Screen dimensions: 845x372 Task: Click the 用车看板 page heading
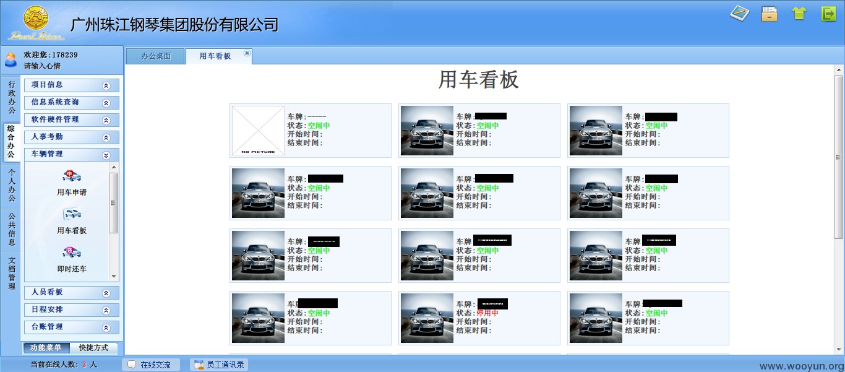point(479,79)
